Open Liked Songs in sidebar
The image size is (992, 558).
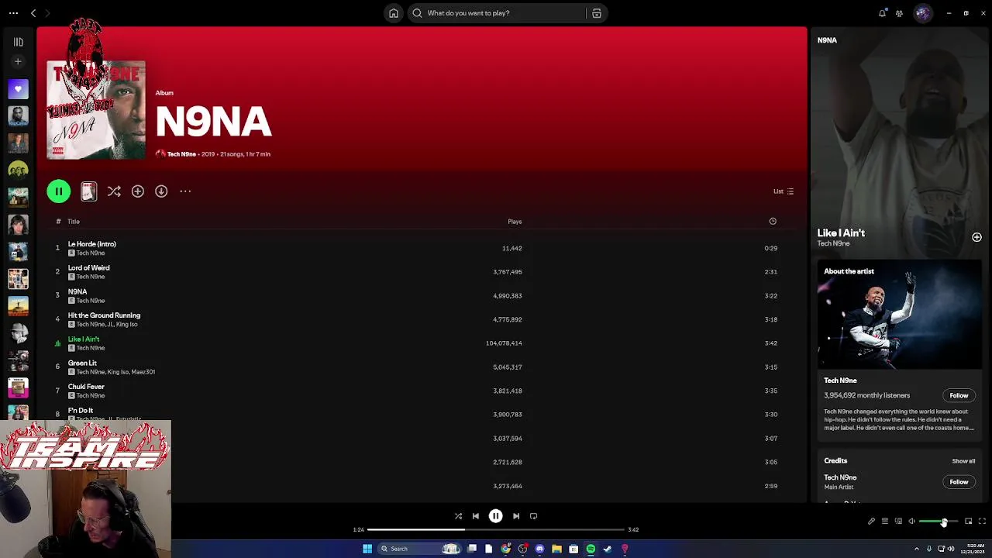tap(18, 89)
